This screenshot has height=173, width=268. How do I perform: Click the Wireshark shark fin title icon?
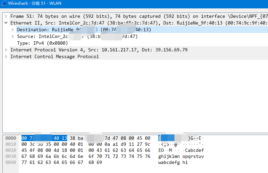pos(4,3)
